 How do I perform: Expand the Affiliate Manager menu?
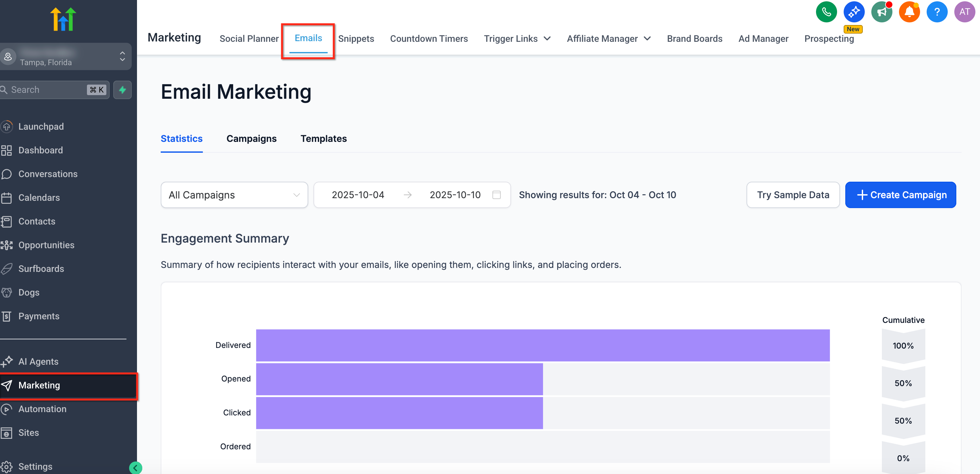pyautogui.click(x=608, y=39)
